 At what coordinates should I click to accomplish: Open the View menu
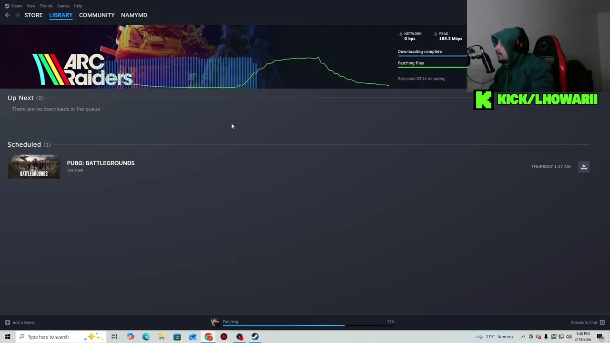tap(31, 6)
